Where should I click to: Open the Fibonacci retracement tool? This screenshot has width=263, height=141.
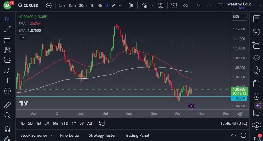[7, 39]
